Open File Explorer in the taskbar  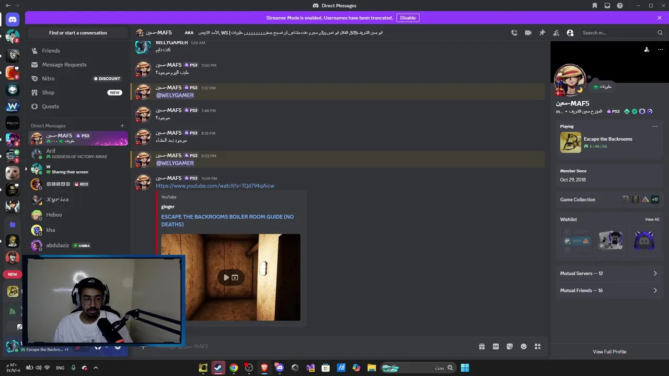[372, 368]
